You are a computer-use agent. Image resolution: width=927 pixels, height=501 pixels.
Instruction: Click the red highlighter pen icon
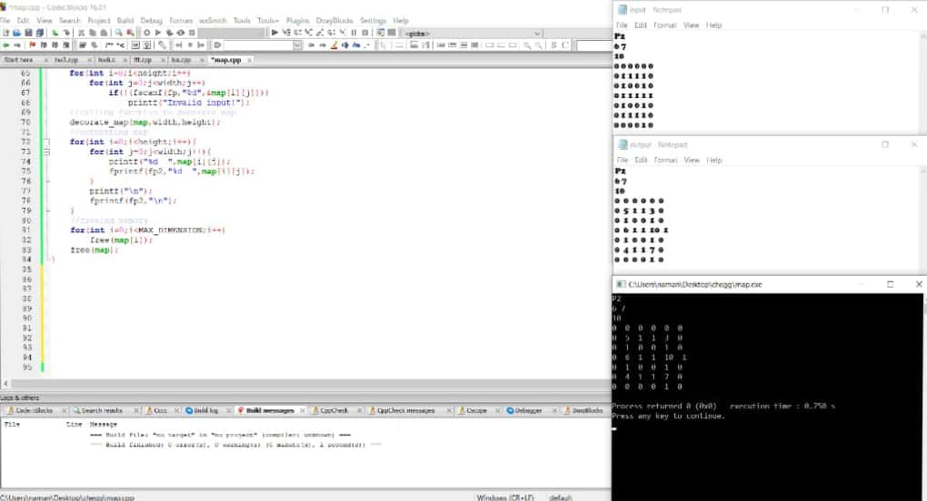(x=334, y=45)
